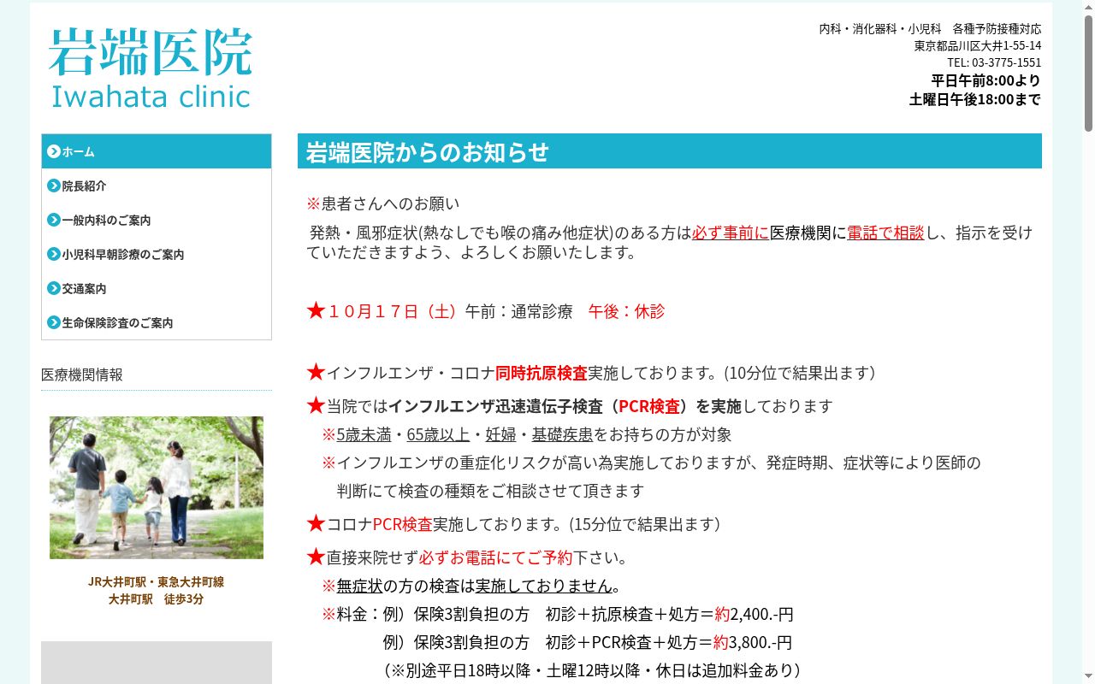Click the underlined 妊婦 text
Image resolution: width=1095 pixels, height=684 pixels.
500,434
